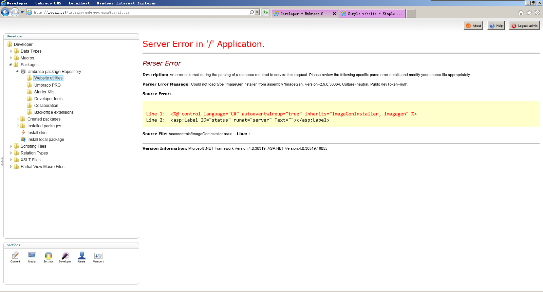543x292 pixels.
Task: Click the Home icon in browser toolbar
Action: click(521, 13)
